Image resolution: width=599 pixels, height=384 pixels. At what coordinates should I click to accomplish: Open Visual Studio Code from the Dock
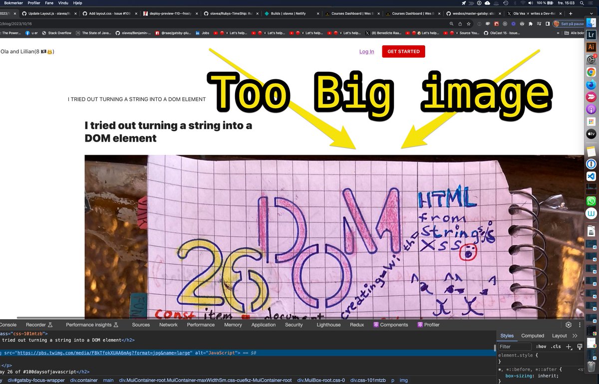(591, 176)
